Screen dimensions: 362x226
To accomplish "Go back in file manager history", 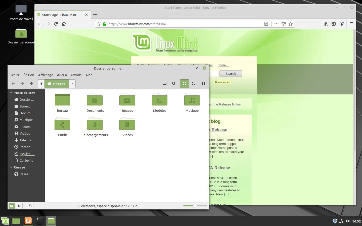I will pos(13,84).
